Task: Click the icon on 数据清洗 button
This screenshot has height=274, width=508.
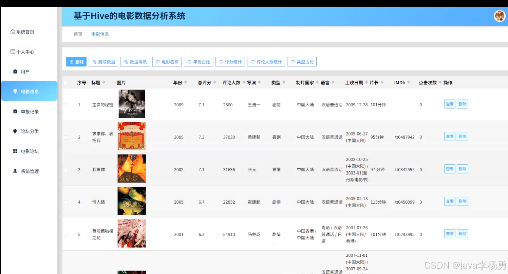Action: pos(126,62)
